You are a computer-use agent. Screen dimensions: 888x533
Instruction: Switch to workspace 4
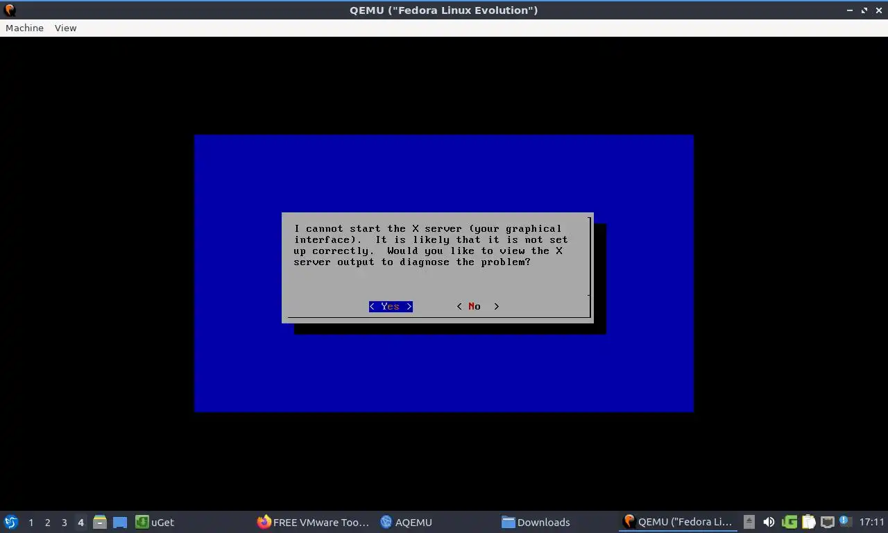tap(80, 522)
